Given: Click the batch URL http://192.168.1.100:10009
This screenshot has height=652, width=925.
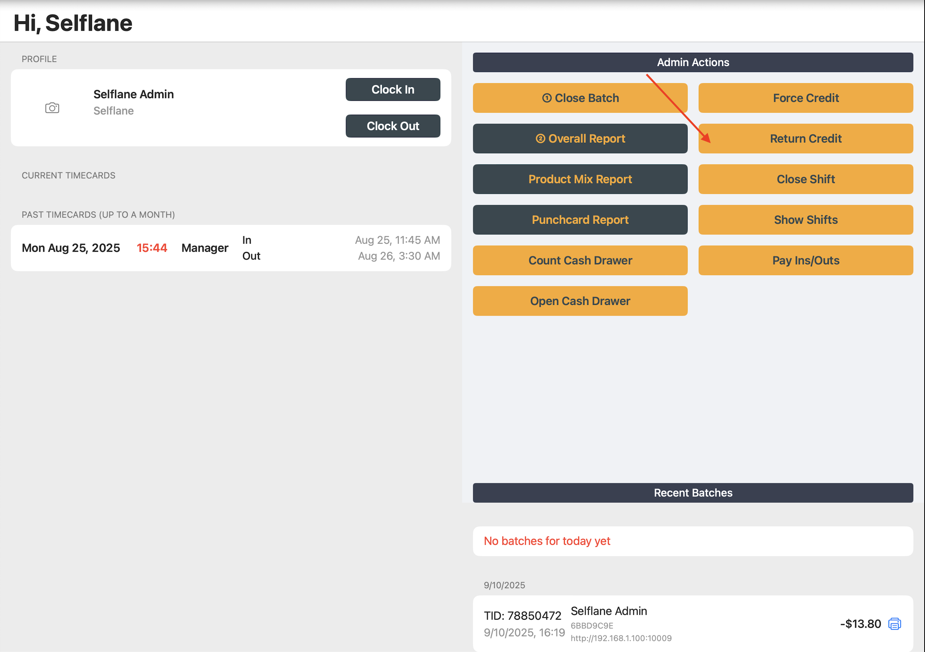Looking at the screenshot, I should (x=621, y=638).
